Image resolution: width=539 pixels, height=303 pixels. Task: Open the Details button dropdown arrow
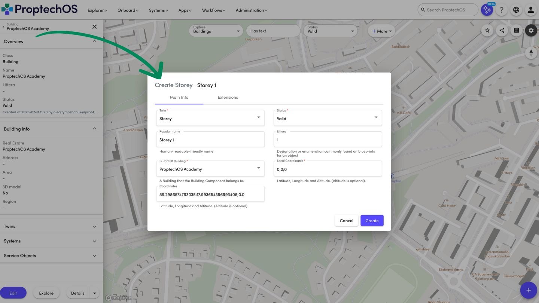[x=94, y=293]
